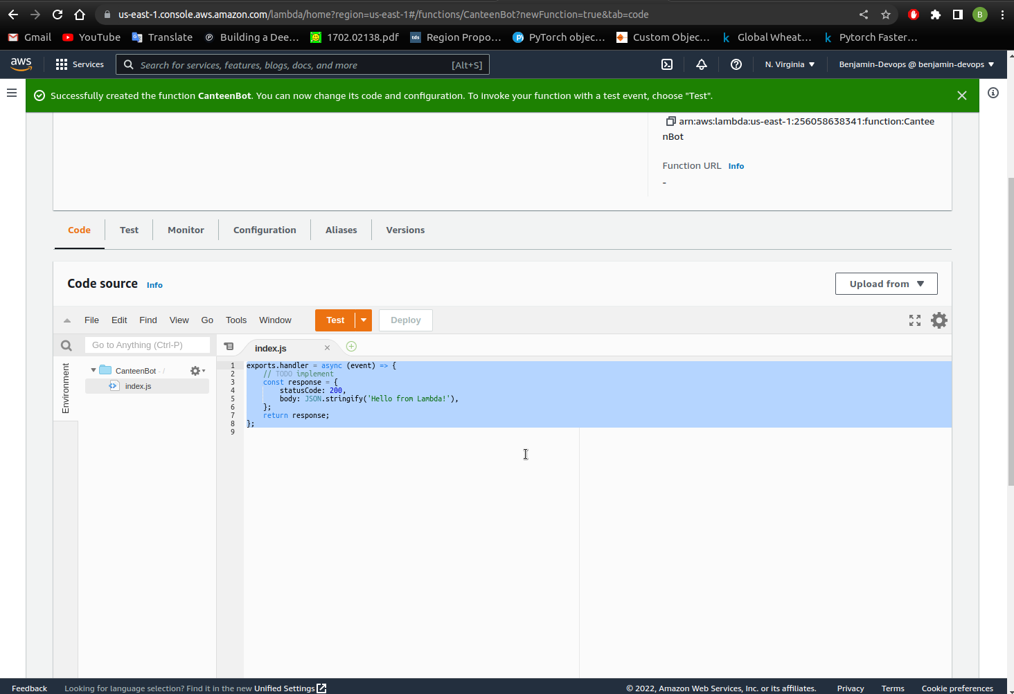
Task: Open the Chrome three-dot menu
Action: click(1002, 15)
